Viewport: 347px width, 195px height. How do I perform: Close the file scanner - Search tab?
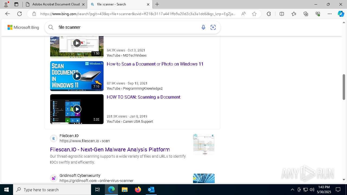coord(148,4)
